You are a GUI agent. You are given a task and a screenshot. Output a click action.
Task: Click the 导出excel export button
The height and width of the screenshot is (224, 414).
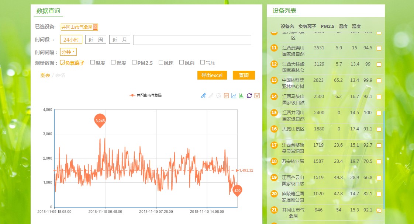click(x=212, y=75)
